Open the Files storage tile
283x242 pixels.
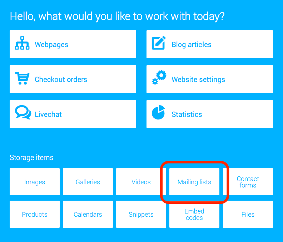(x=248, y=214)
